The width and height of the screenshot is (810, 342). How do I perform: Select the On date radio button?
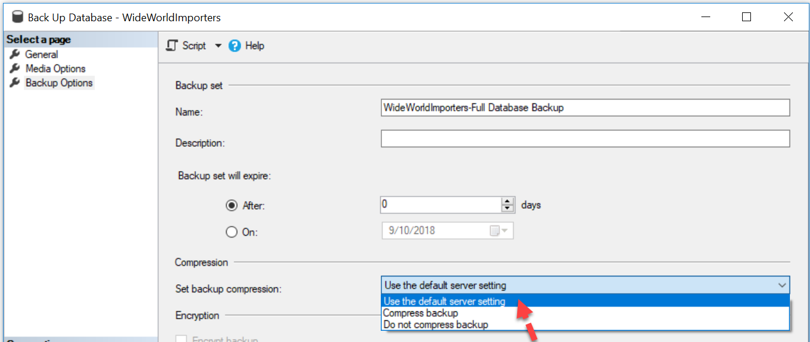232,232
